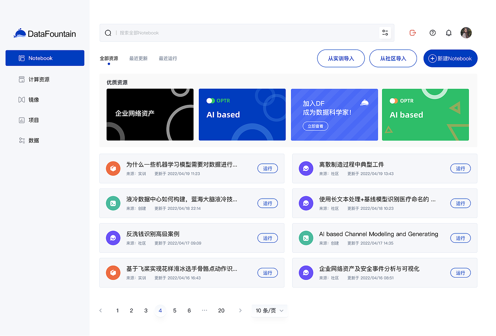
Task: Open the help question-mark icon
Action: (432, 33)
